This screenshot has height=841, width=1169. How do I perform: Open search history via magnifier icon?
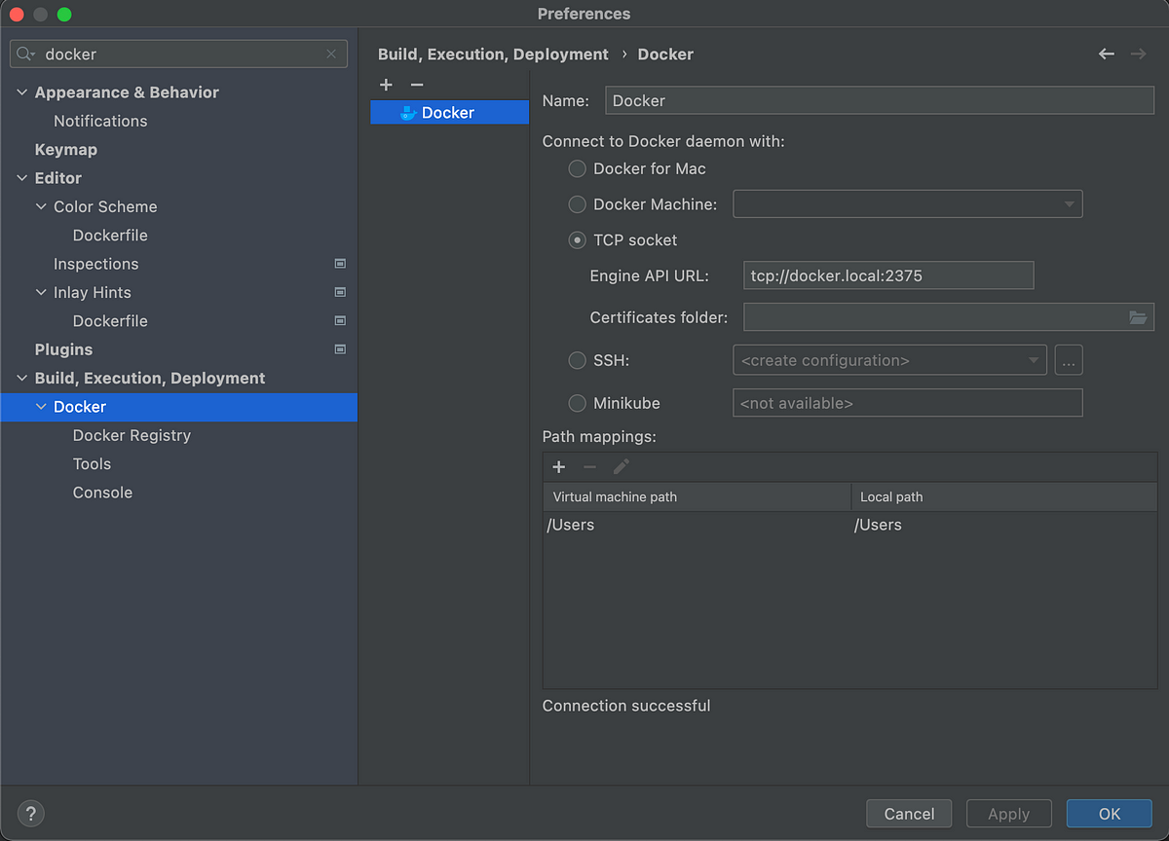coord(26,55)
